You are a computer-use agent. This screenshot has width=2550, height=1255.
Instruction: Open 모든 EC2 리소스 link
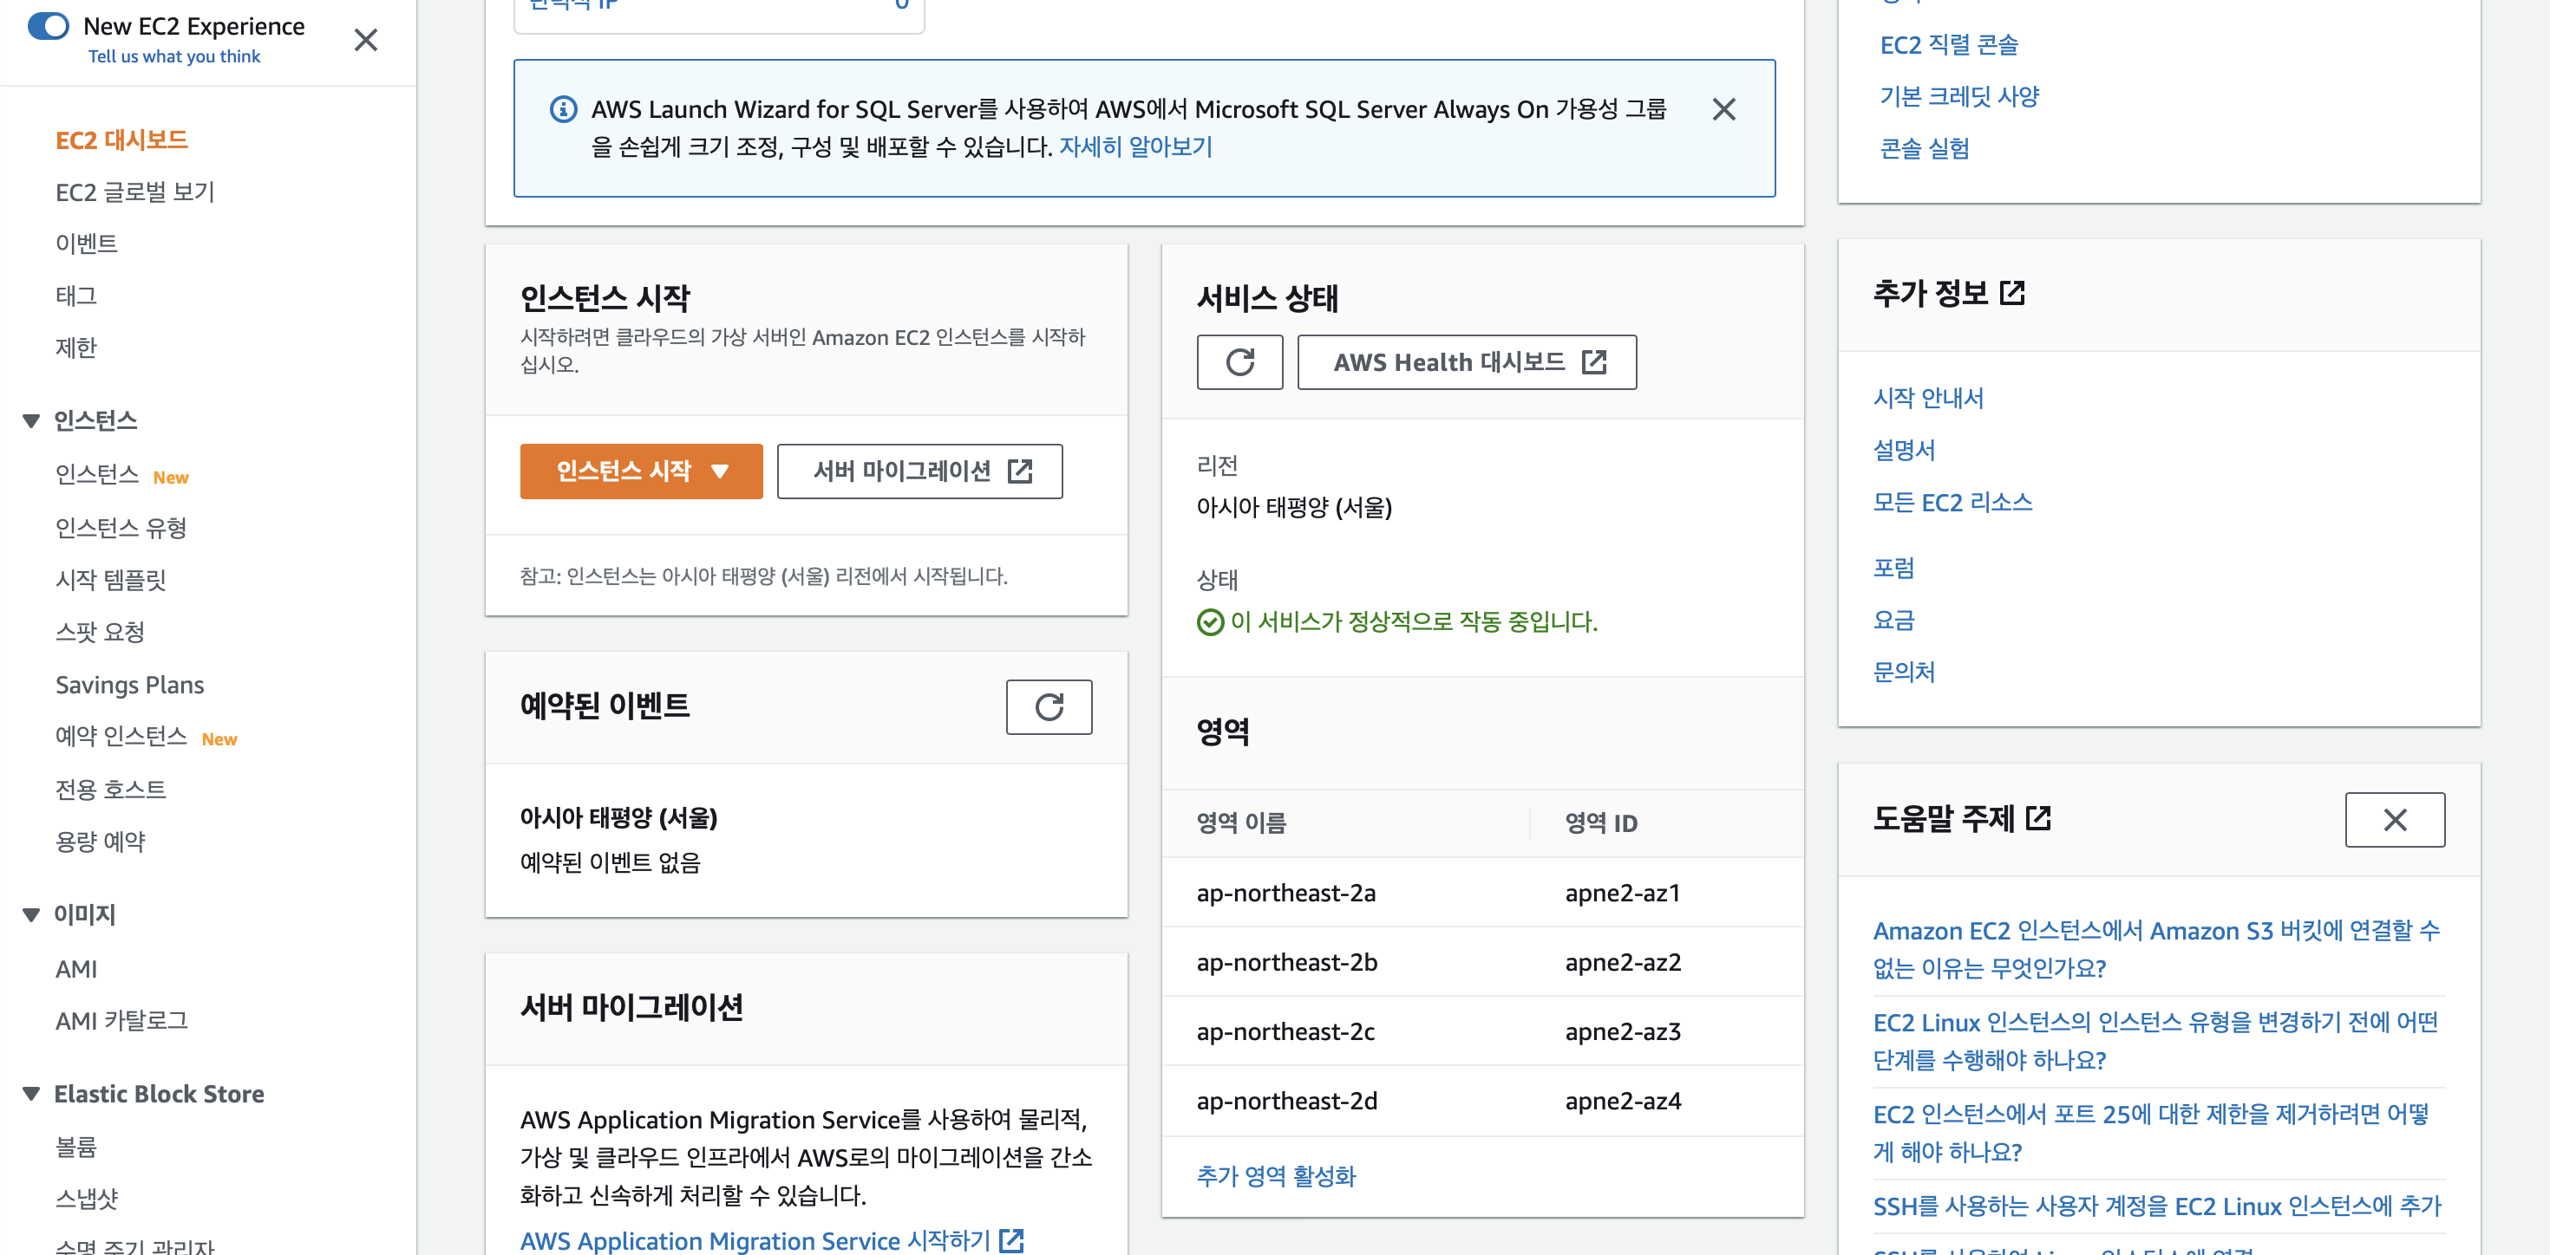pos(1952,503)
